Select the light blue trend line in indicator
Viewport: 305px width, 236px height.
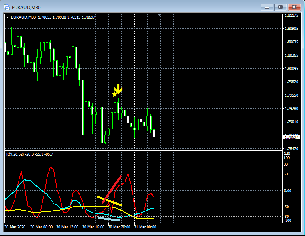(109, 219)
